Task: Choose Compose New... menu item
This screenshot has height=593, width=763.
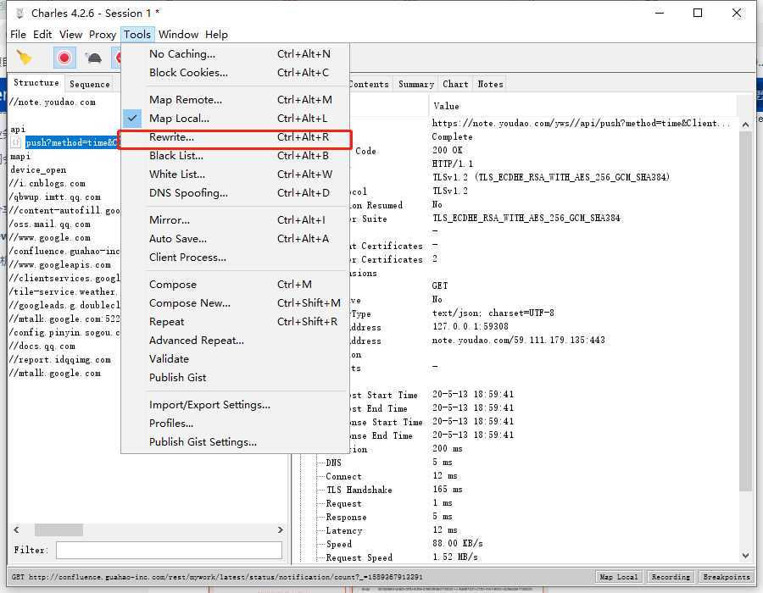Action: tap(235, 302)
